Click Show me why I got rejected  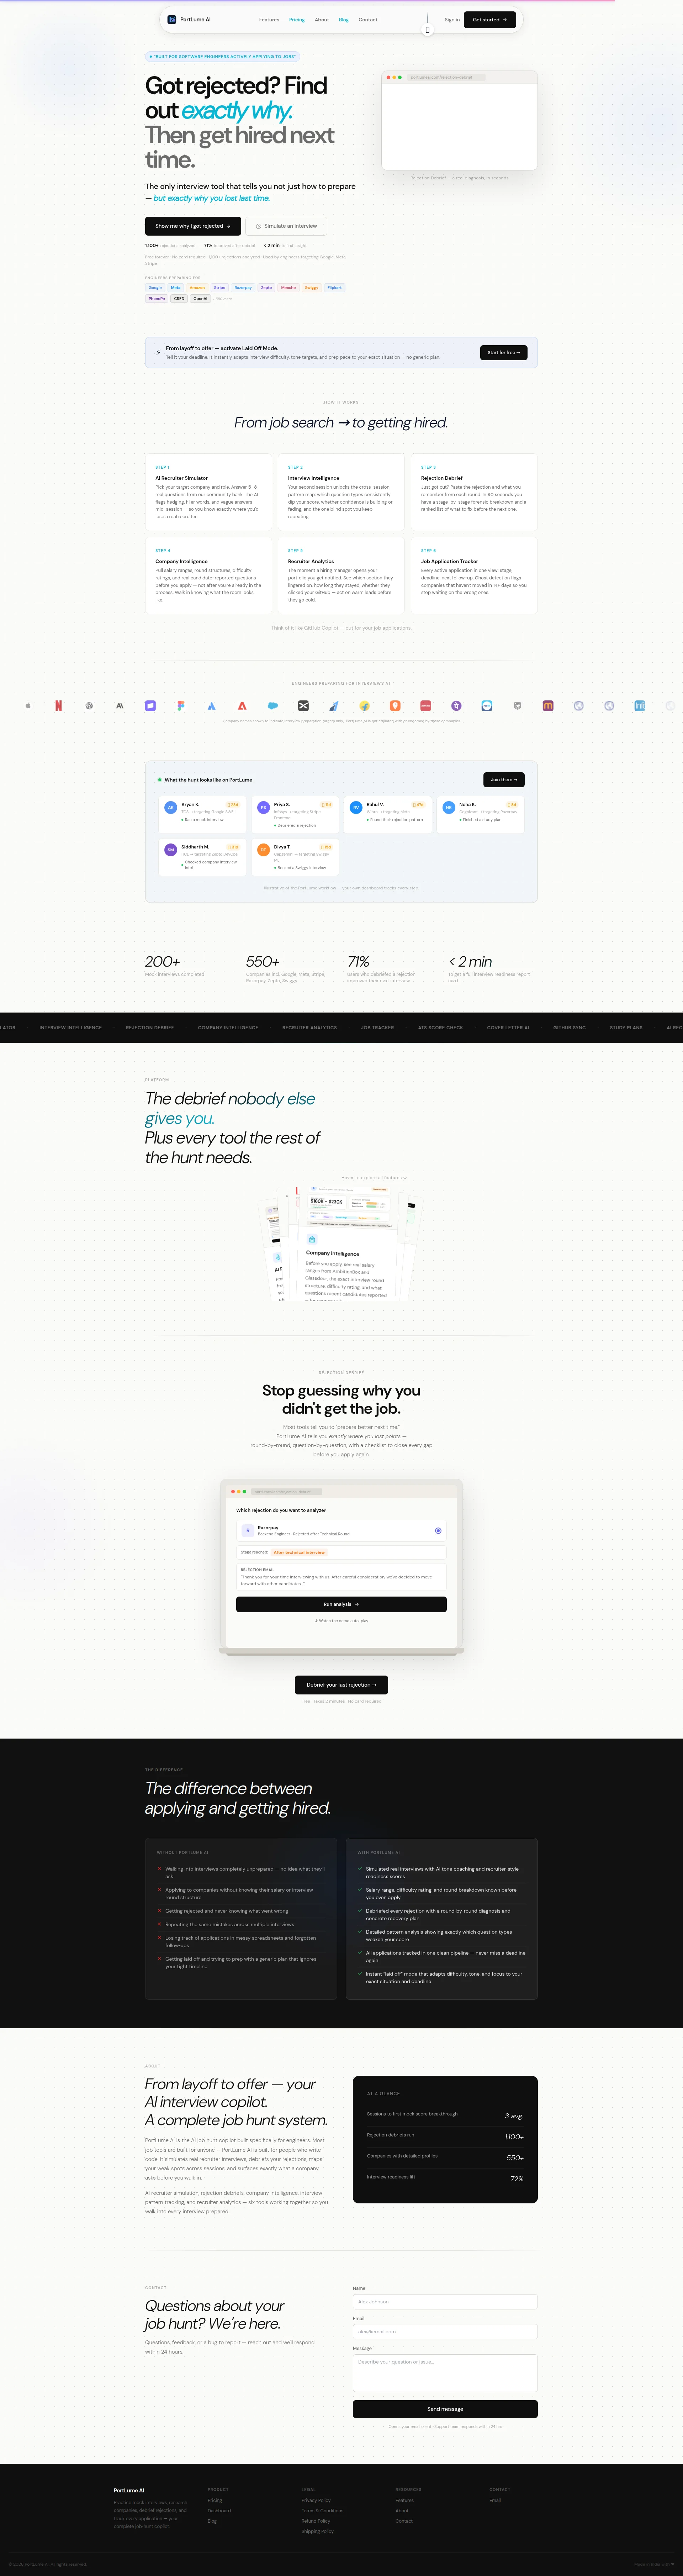tap(193, 226)
